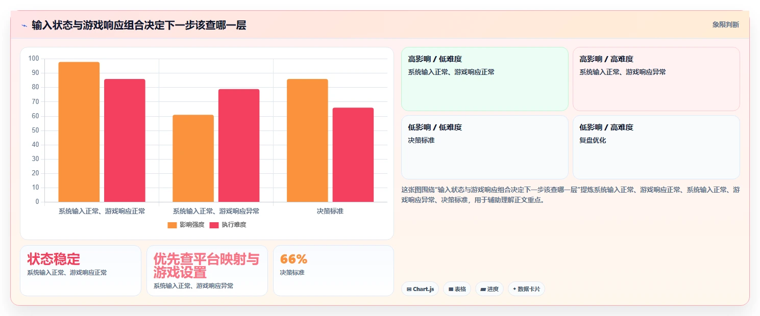Click red bar for 决策标准
Image resolution: width=760 pixels, height=316 pixels.
click(353, 155)
